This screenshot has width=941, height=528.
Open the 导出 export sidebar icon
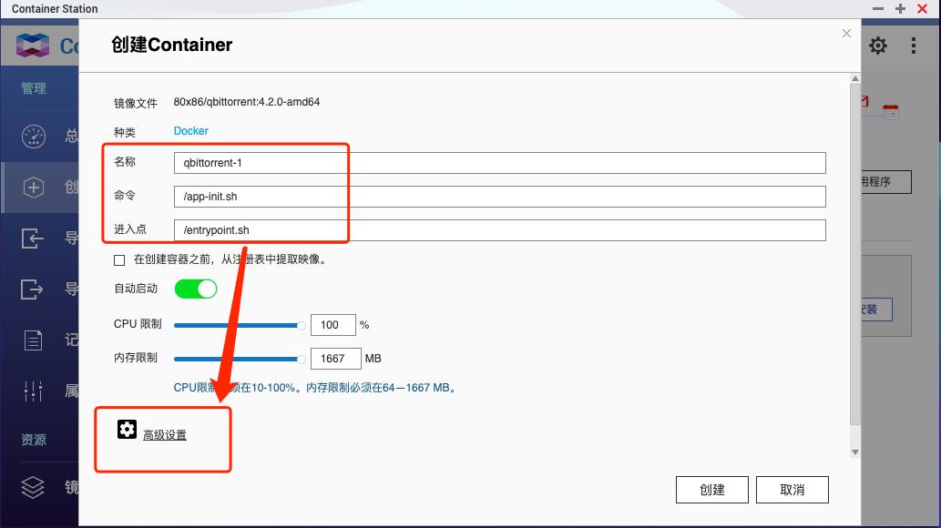(33, 289)
